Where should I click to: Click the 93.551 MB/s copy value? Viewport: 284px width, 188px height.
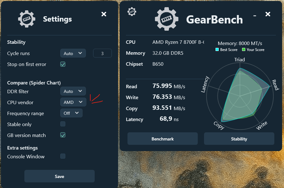(x=169, y=108)
